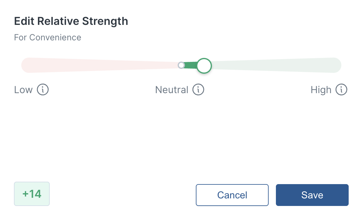Select the gray neutral origin marker on slider
This screenshot has width=362, height=219.
pos(181,65)
